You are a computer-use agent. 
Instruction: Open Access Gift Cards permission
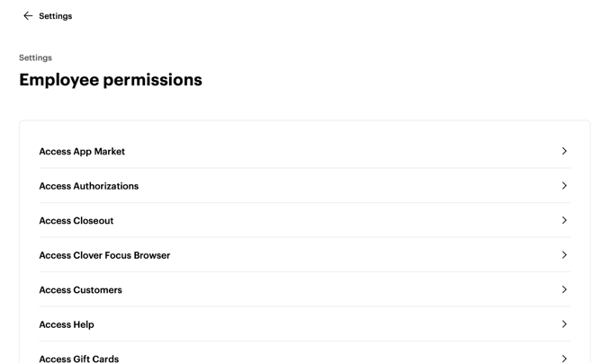click(x=79, y=359)
